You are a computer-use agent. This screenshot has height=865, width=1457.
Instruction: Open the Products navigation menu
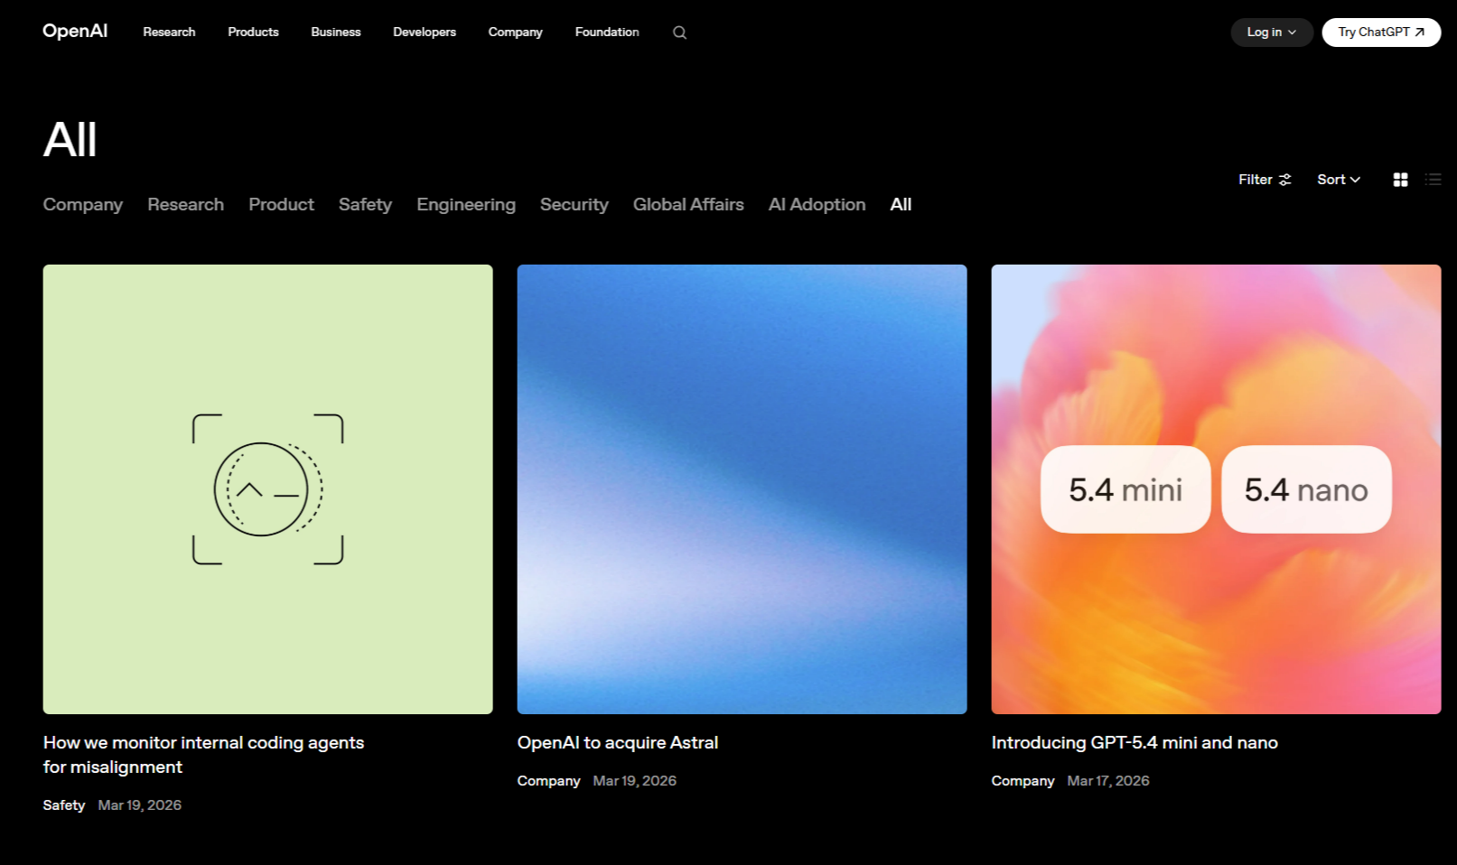point(253,33)
